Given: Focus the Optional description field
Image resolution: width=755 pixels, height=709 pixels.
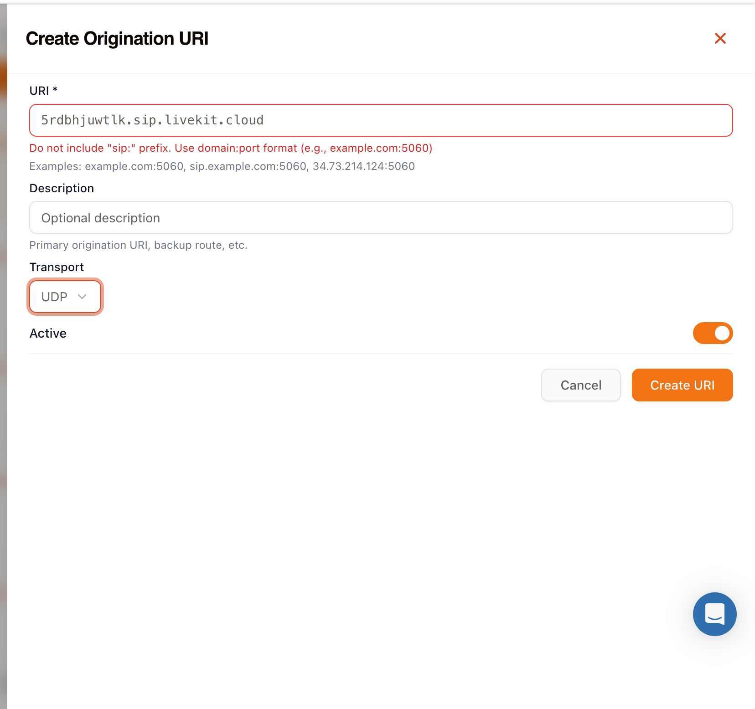Looking at the screenshot, I should [x=381, y=218].
